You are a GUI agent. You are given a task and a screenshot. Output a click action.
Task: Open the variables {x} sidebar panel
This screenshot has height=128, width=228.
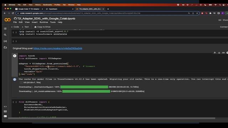point(5,41)
